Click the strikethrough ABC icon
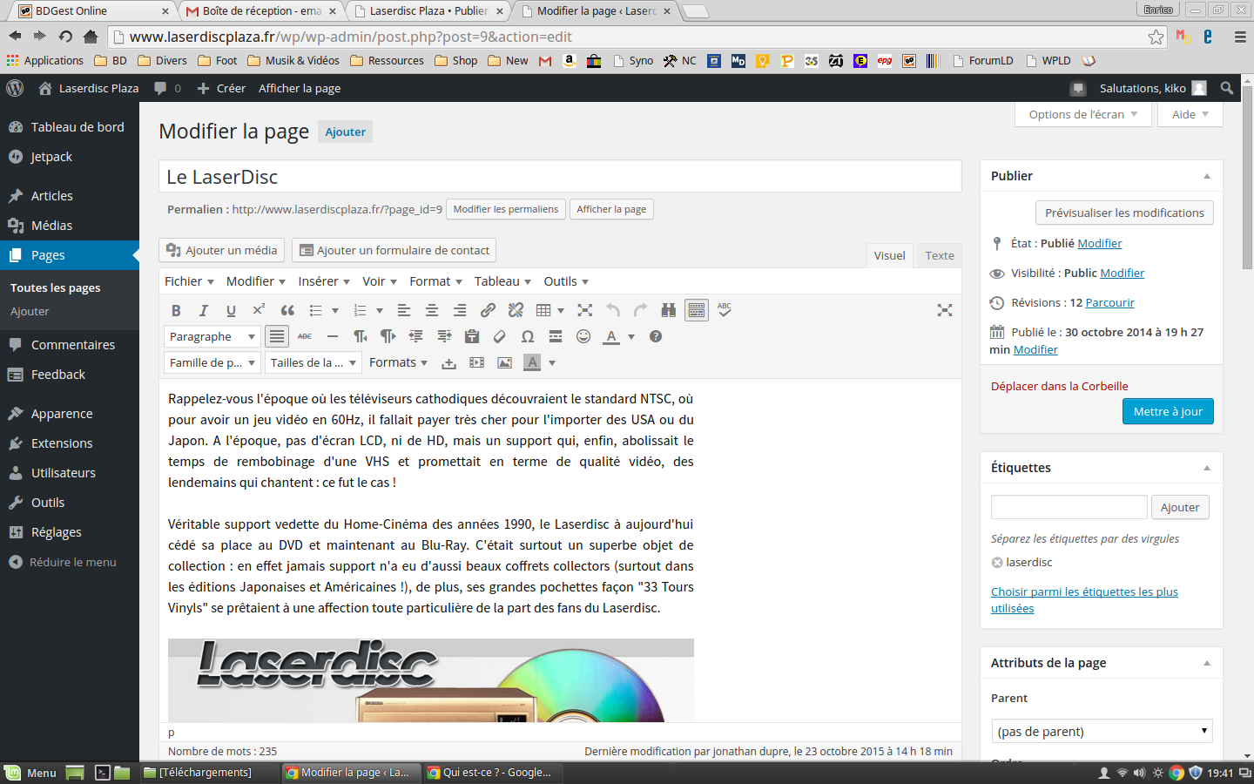This screenshot has width=1254, height=784. tap(305, 336)
